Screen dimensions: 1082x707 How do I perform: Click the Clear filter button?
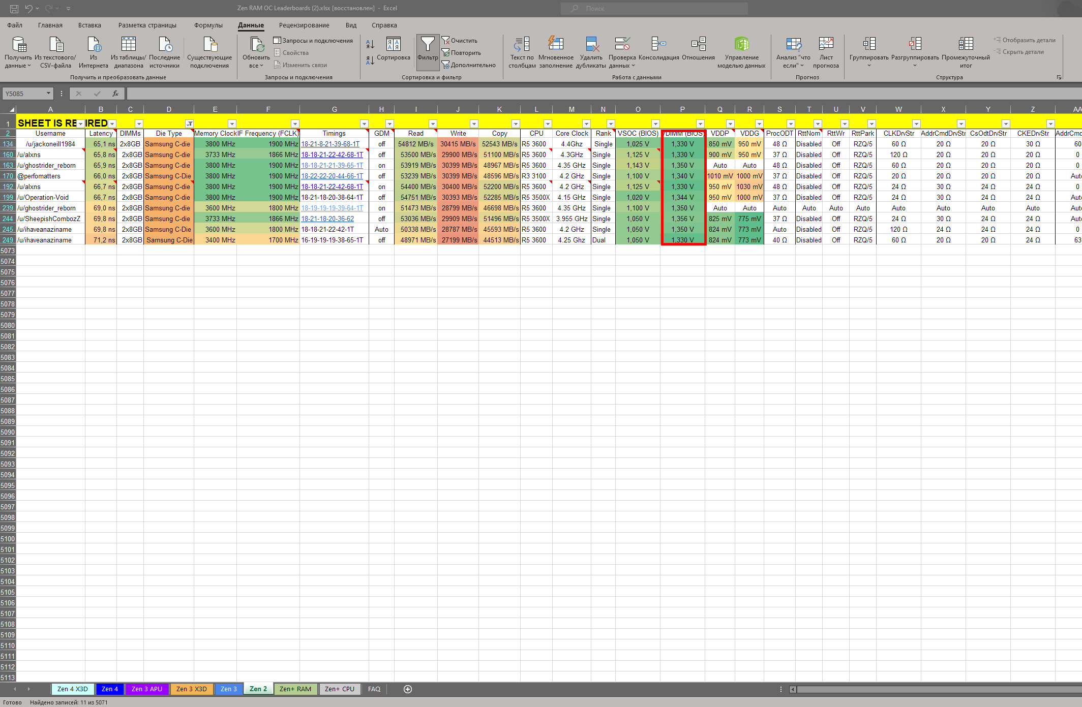[459, 40]
